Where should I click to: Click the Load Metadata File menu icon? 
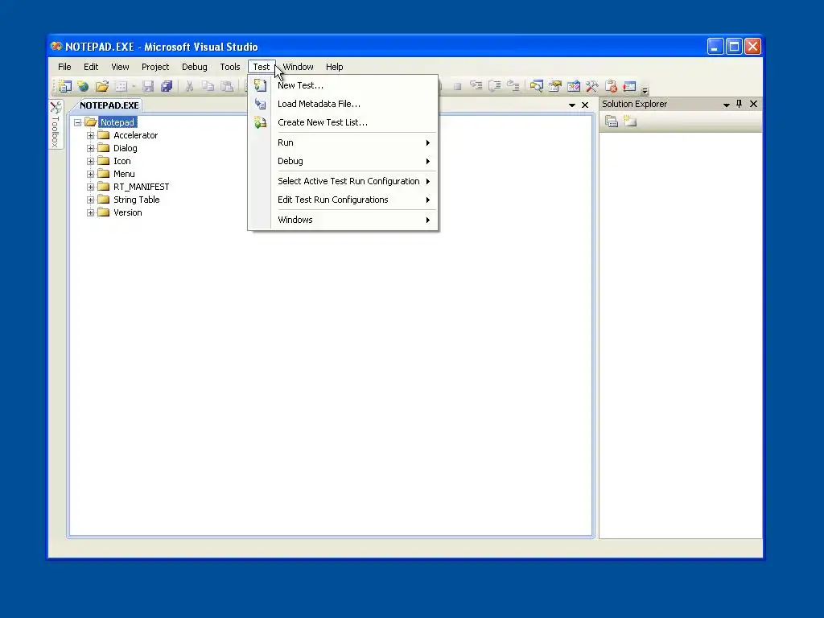tap(260, 104)
